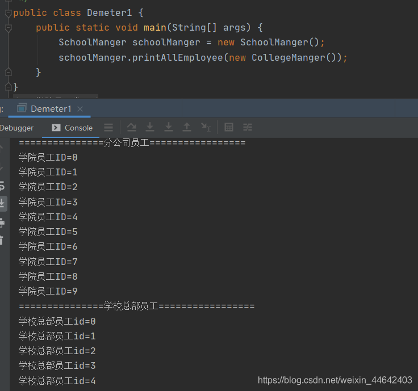
Task: Click console line 学院员工ID=0
Action: (x=48, y=157)
